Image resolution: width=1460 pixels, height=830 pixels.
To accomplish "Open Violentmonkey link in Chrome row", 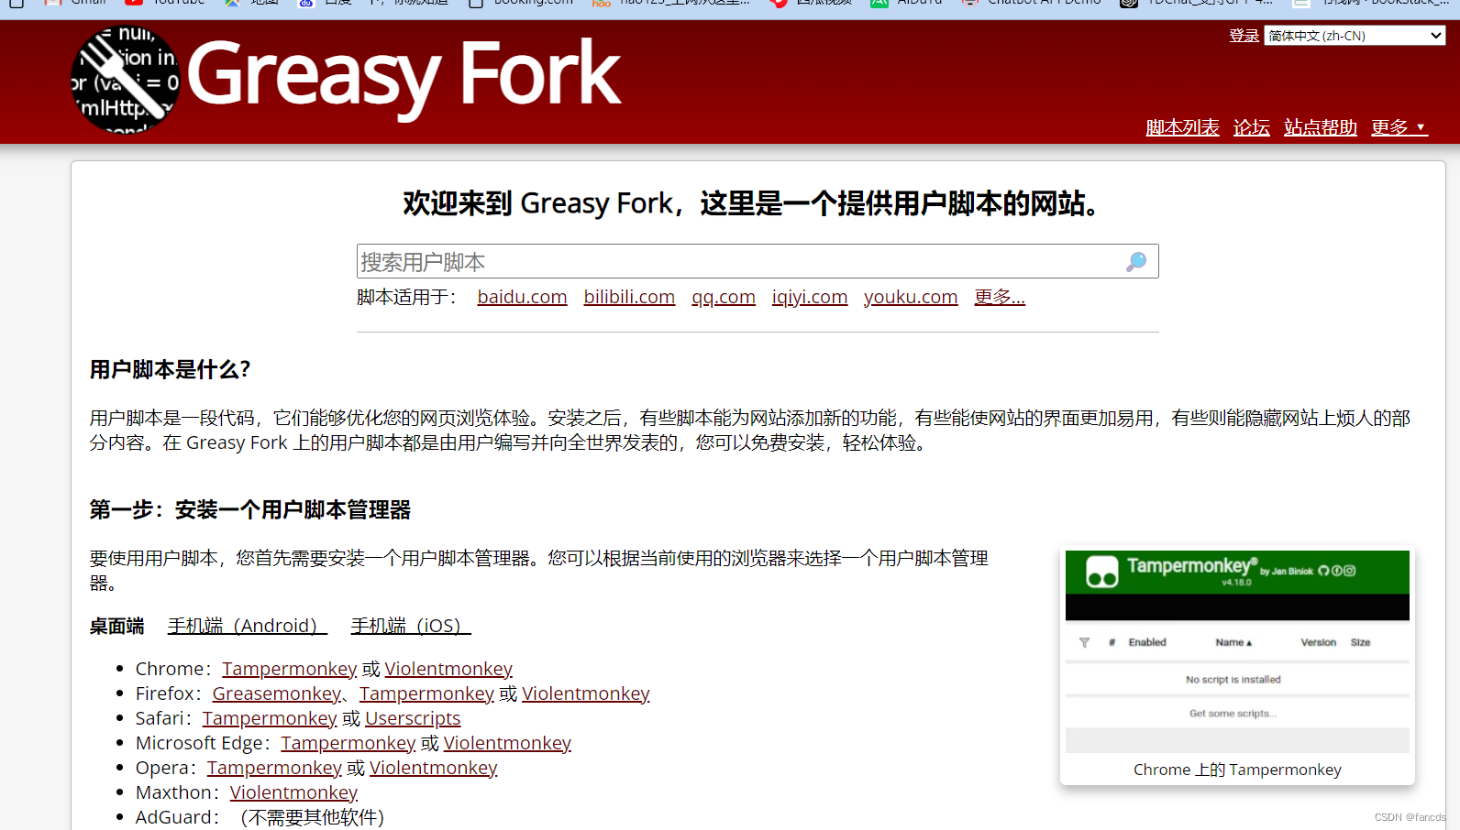I will click(x=448, y=669).
